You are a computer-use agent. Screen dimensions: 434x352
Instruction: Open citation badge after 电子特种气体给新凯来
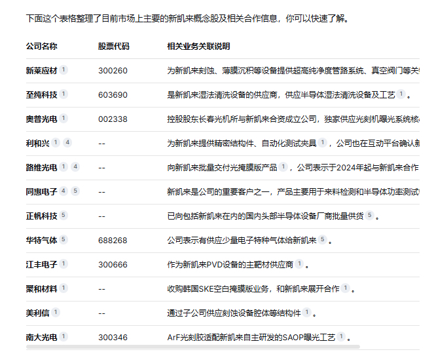pos(323,240)
